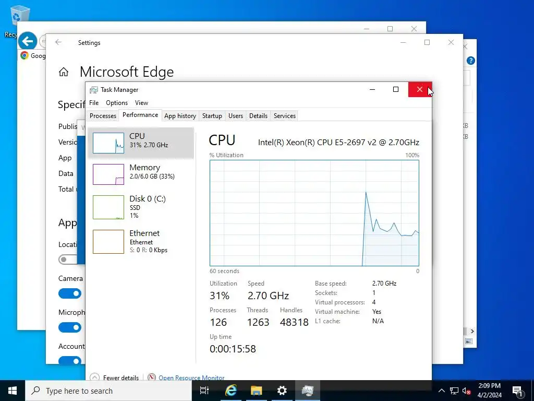Close the Settings window
This screenshot has height=401, width=534.
[x=451, y=42]
